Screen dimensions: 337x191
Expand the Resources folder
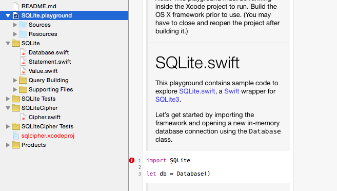point(15,34)
